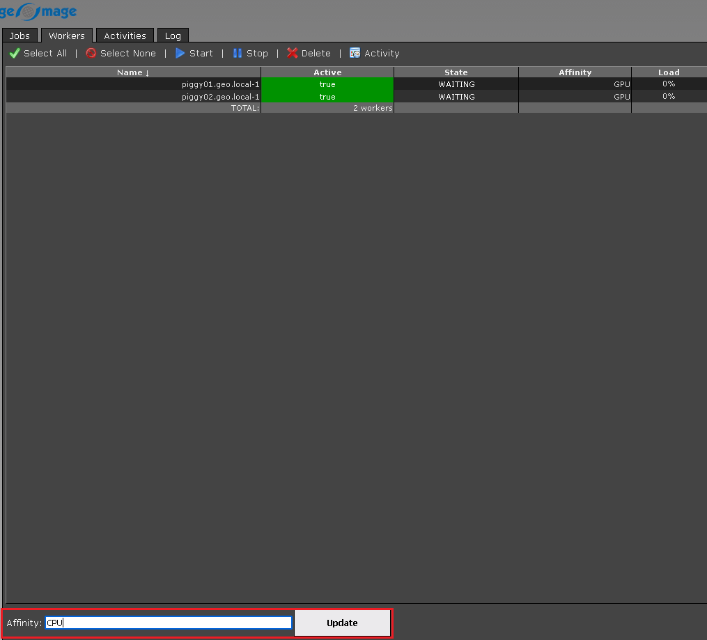Click the Select None label

[128, 53]
